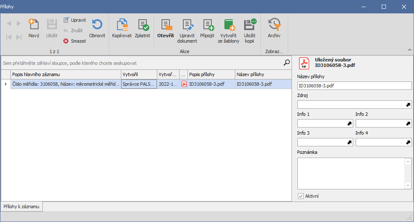
Task: Copy record with Kopírovat
Action: 122,28
